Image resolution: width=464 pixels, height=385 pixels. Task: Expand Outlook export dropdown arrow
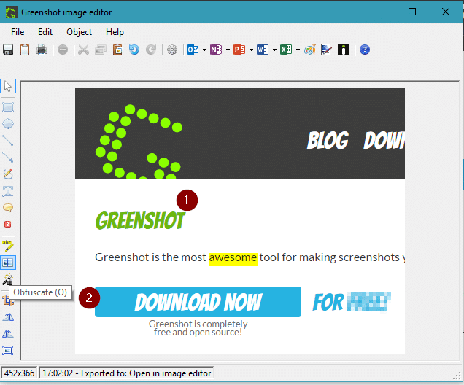pos(204,50)
